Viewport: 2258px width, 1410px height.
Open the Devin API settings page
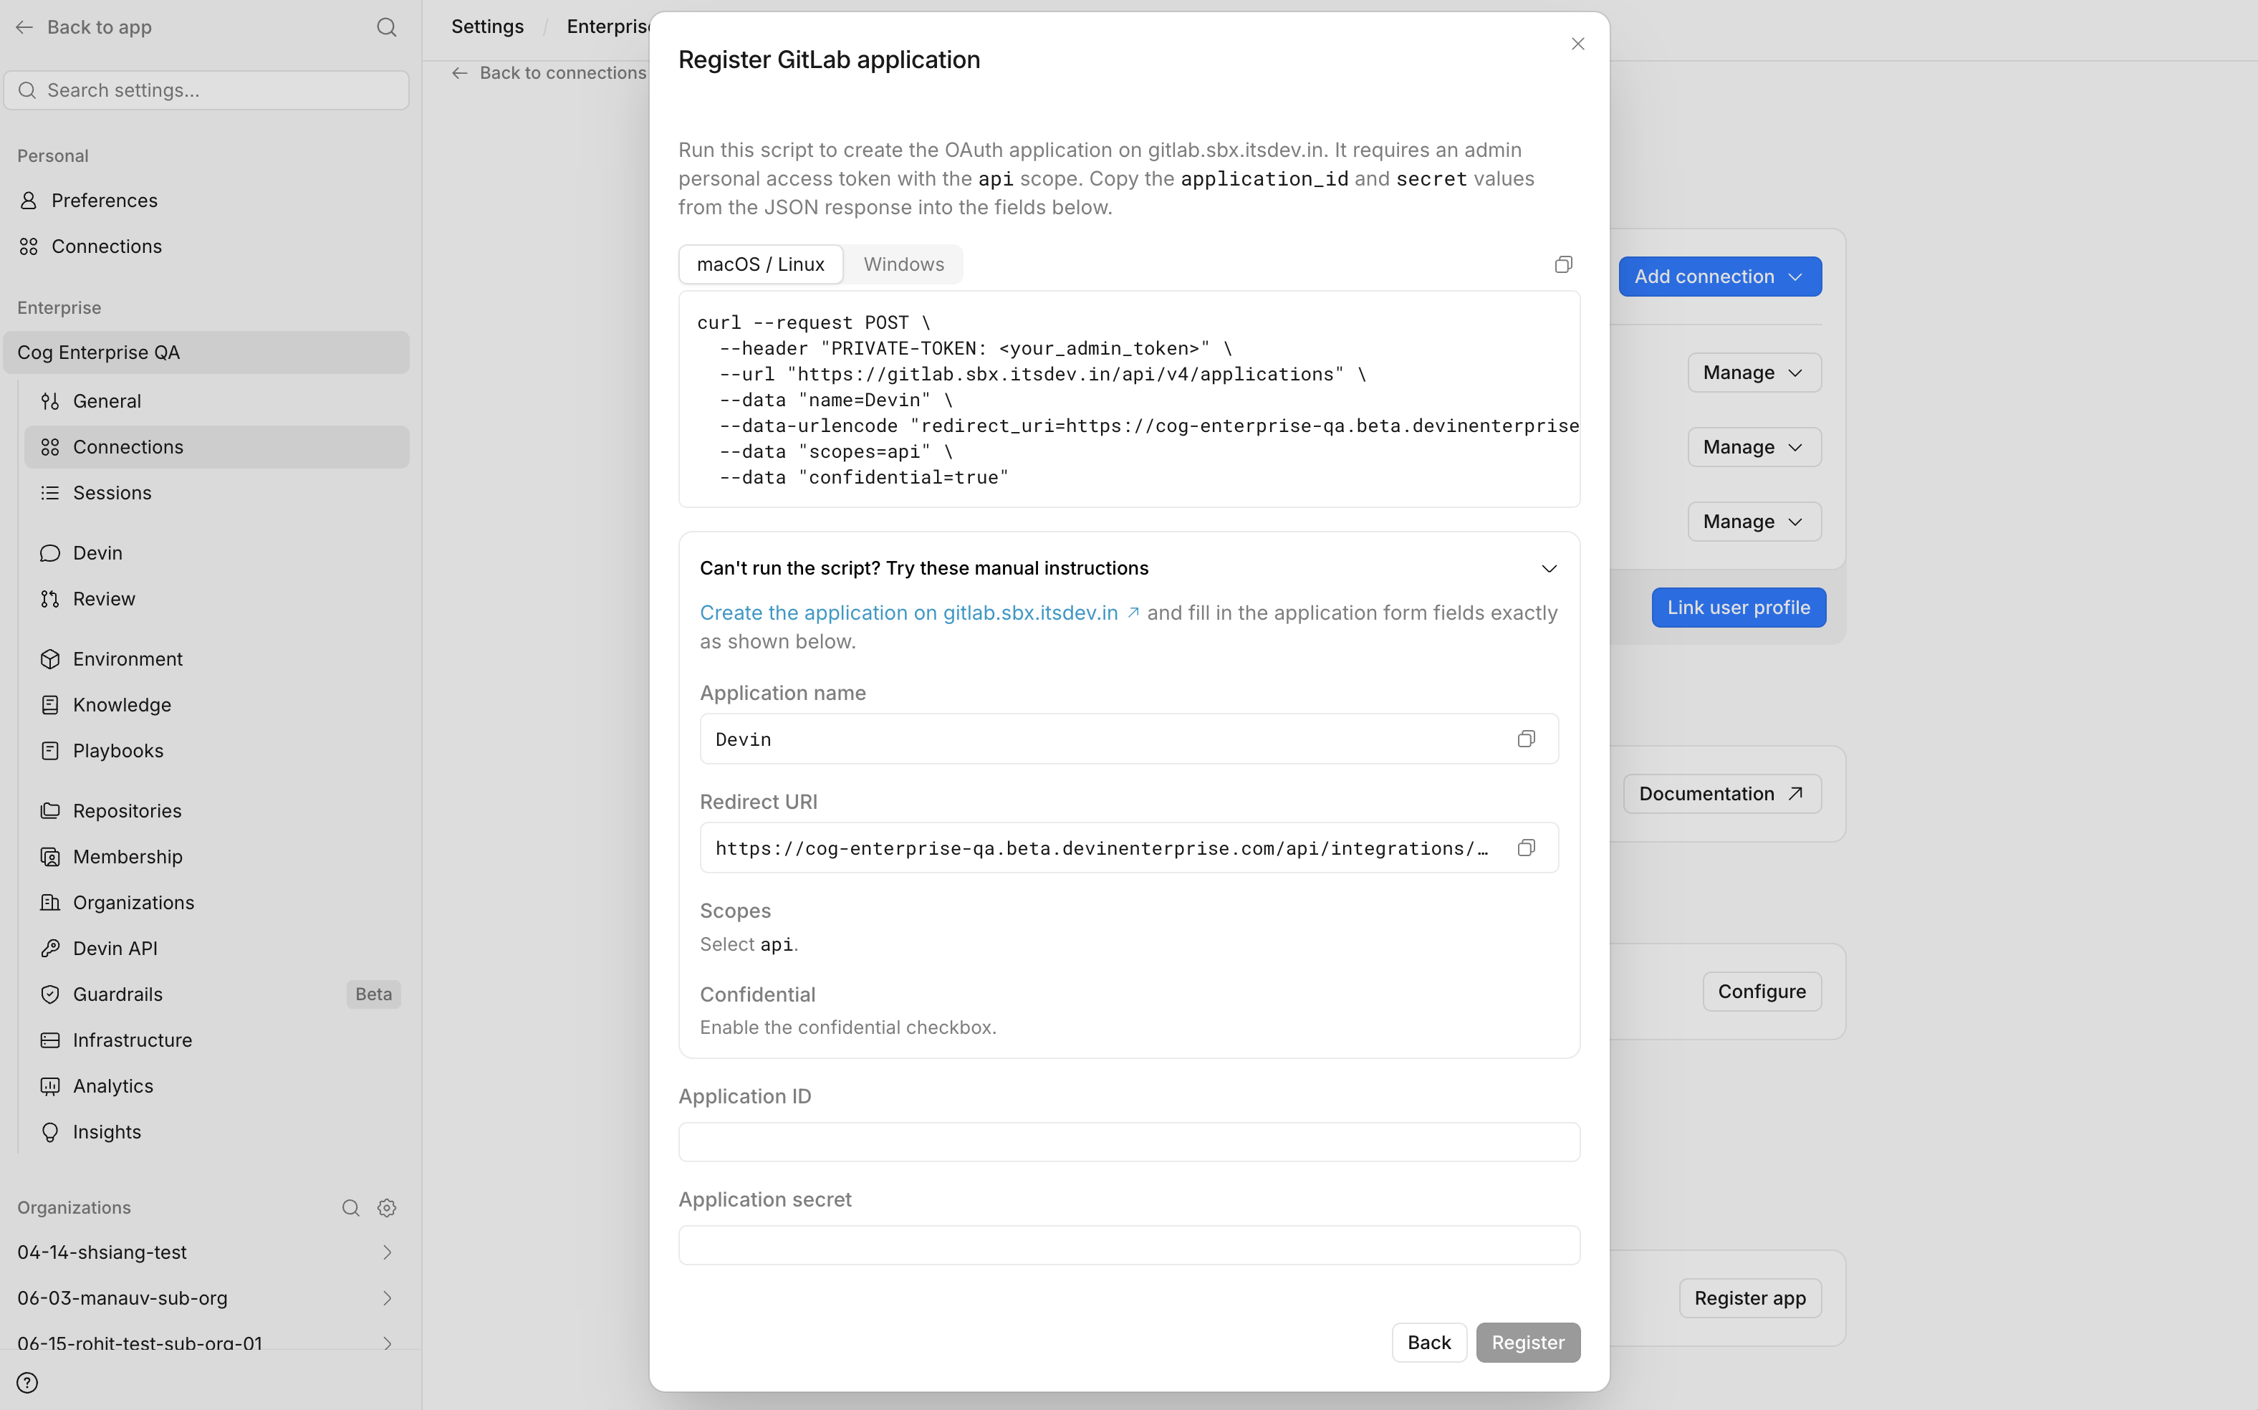(x=216, y=949)
